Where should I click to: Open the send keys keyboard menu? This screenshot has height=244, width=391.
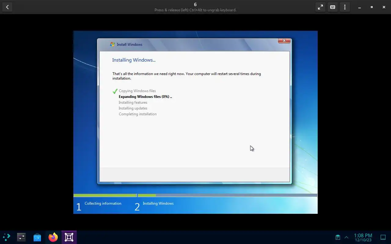click(x=333, y=7)
